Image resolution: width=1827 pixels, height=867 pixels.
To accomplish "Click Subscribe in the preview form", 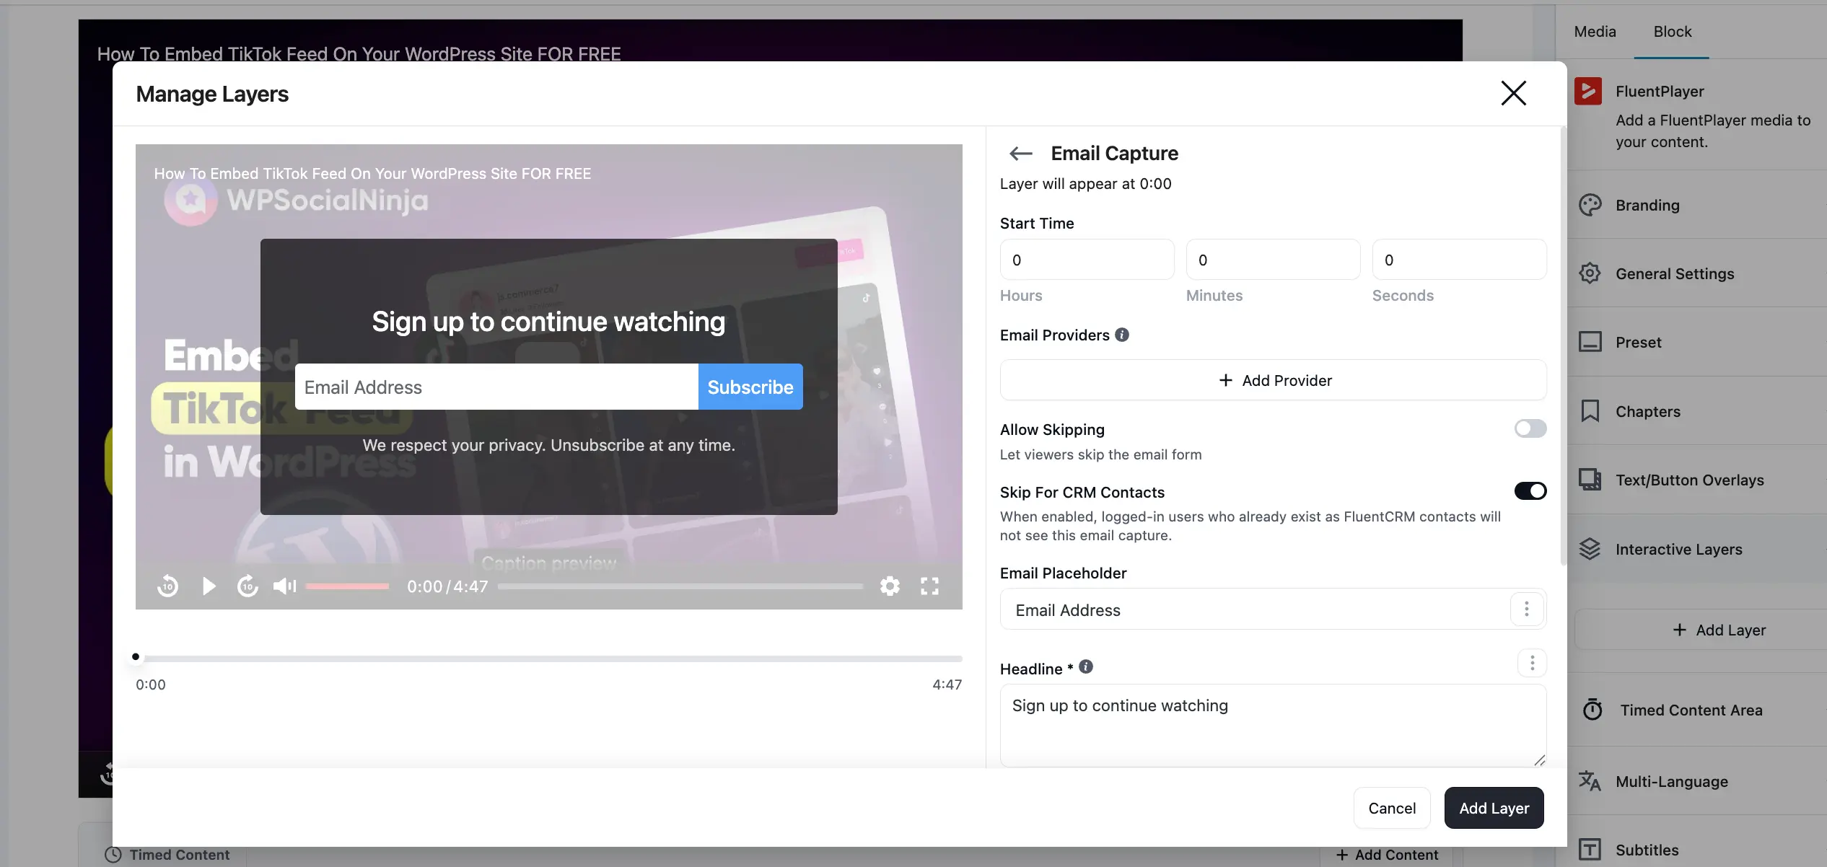I will [x=750, y=387].
